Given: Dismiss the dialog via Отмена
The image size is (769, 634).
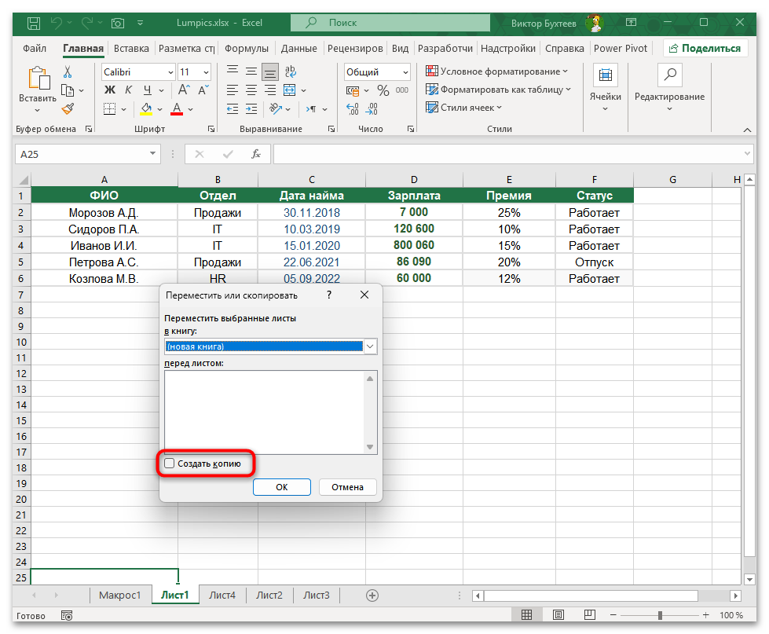Looking at the screenshot, I should (347, 486).
